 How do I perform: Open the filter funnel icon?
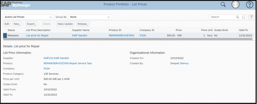pyautogui.click(x=251, y=17)
